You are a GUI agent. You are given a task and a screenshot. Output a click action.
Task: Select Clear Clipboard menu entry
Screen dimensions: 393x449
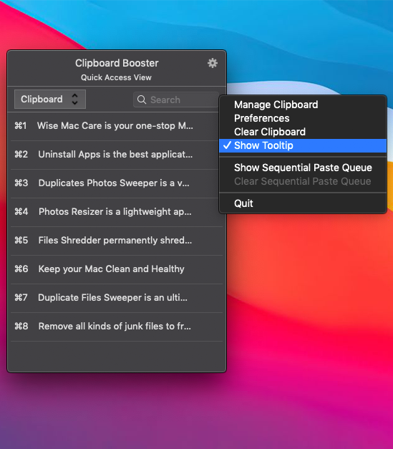270,132
